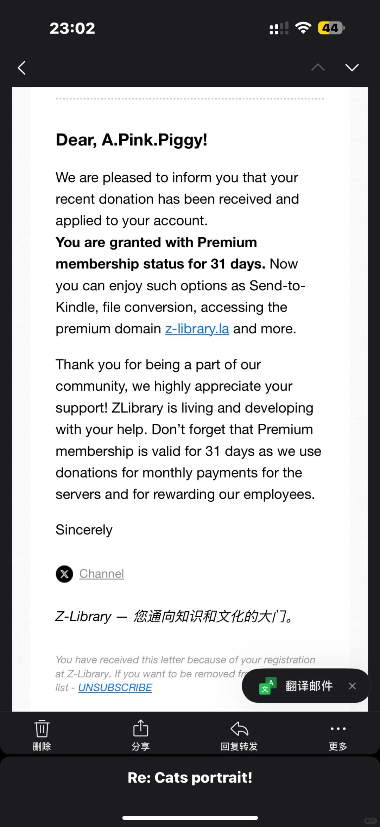Select the 删除 label in the toolbar
This screenshot has width=380, height=827.
[x=42, y=746]
